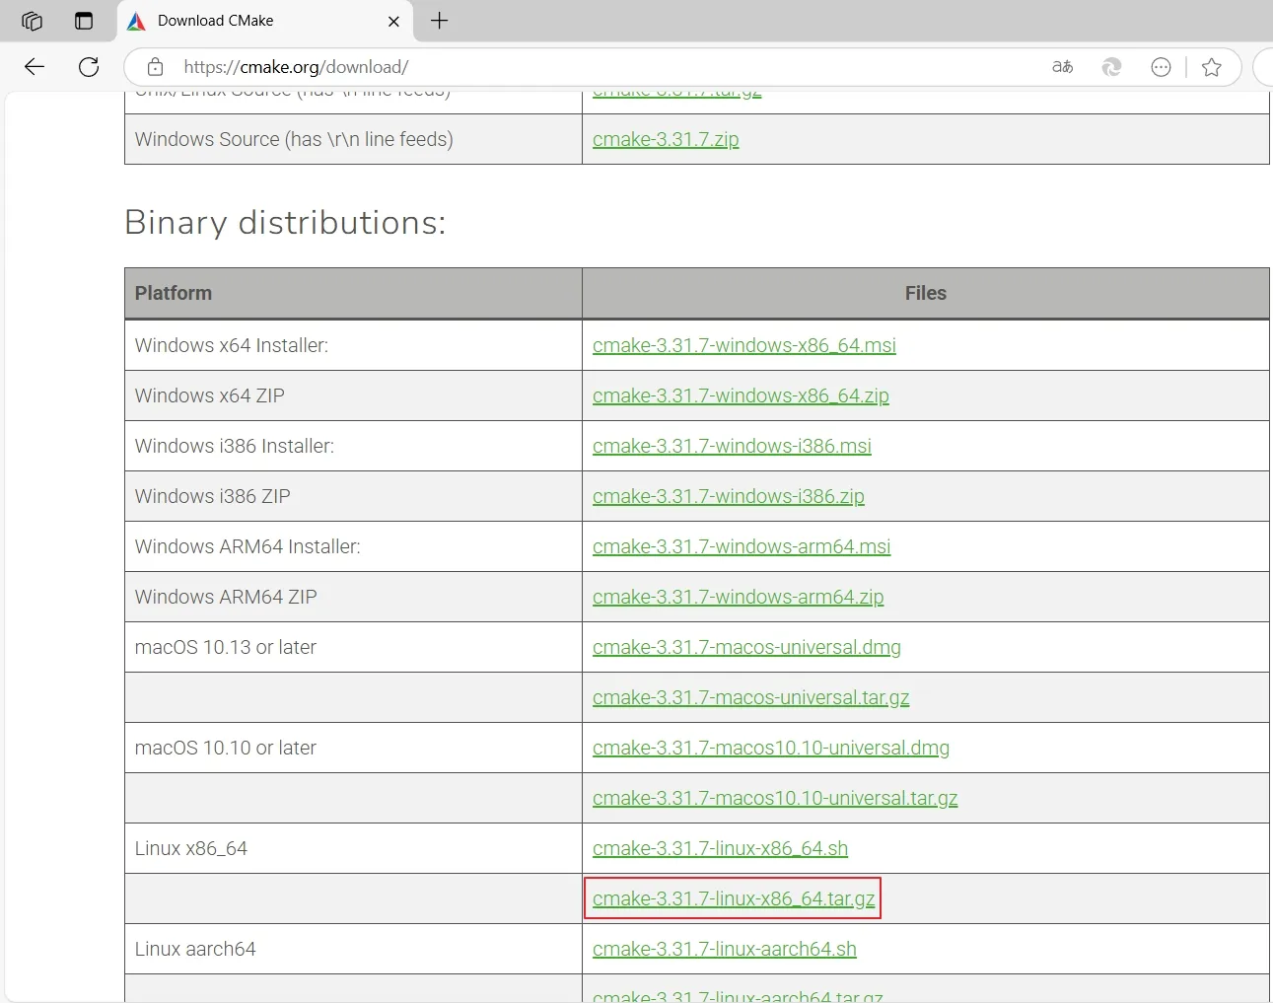Download cmake-3.31.7-windows-i386.zip
This screenshot has height=1003, width=1273.
click(x=728, y=496)
